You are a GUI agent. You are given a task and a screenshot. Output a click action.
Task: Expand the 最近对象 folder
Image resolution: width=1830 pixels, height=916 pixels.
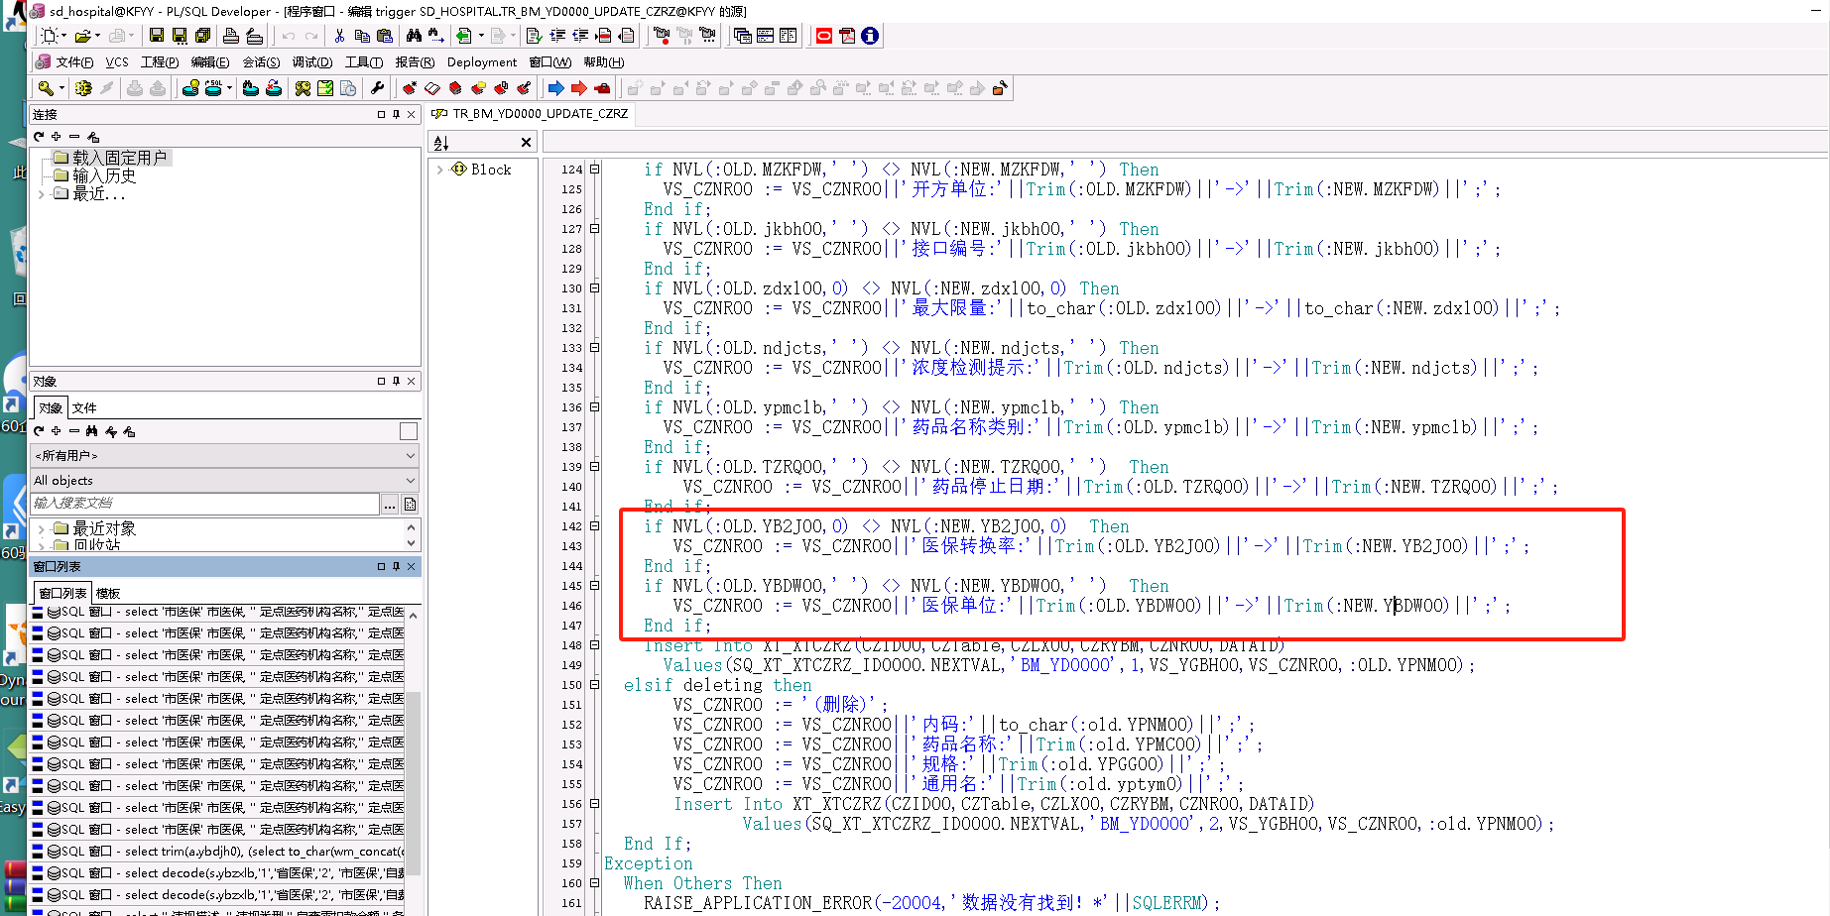click(41, 529)
